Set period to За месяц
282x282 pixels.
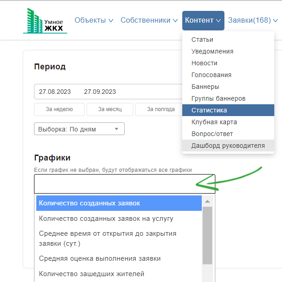pos(110,109)
